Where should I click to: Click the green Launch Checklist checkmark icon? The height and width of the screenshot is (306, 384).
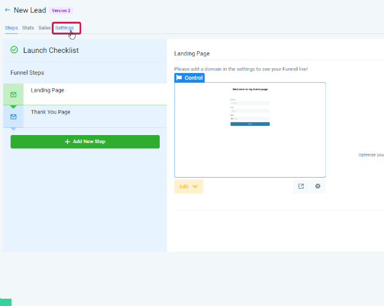[14, 50]
